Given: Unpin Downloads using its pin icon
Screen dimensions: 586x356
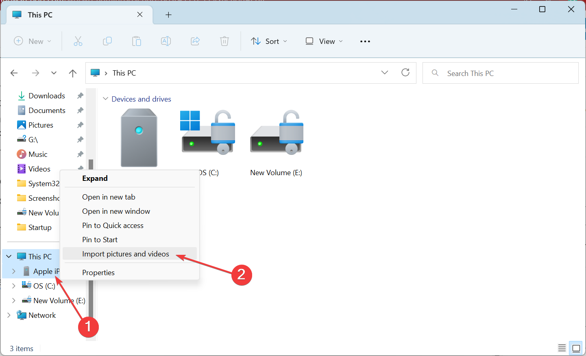Looking at the screenshot, I should click(80, 96).
